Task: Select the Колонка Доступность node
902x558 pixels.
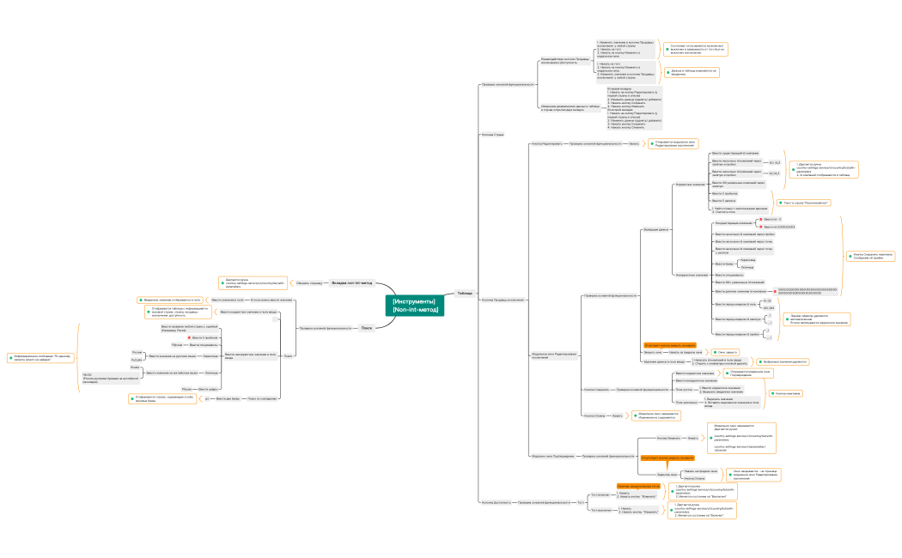Action: (x=498, y=501)
